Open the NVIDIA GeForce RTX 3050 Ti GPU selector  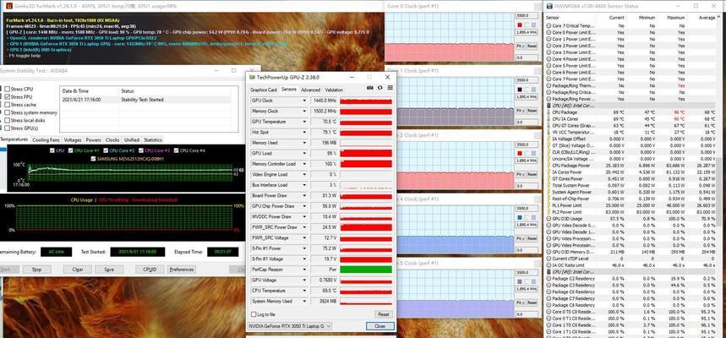pyautogui.click(x=290, y=326)
